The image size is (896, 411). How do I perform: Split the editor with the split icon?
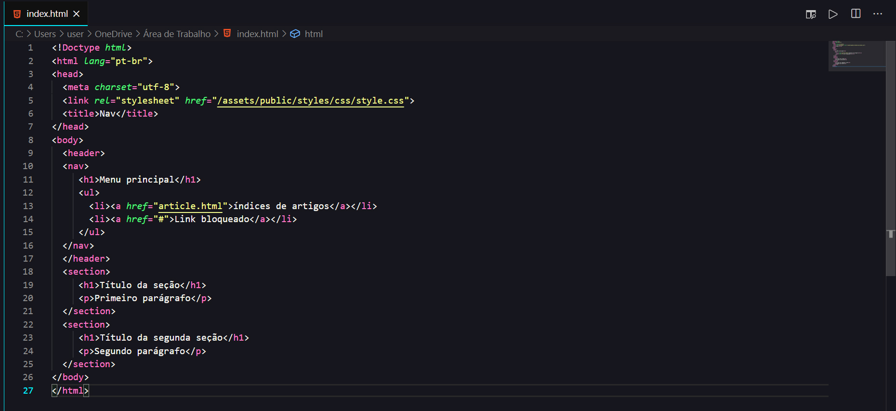click(856, 13)
